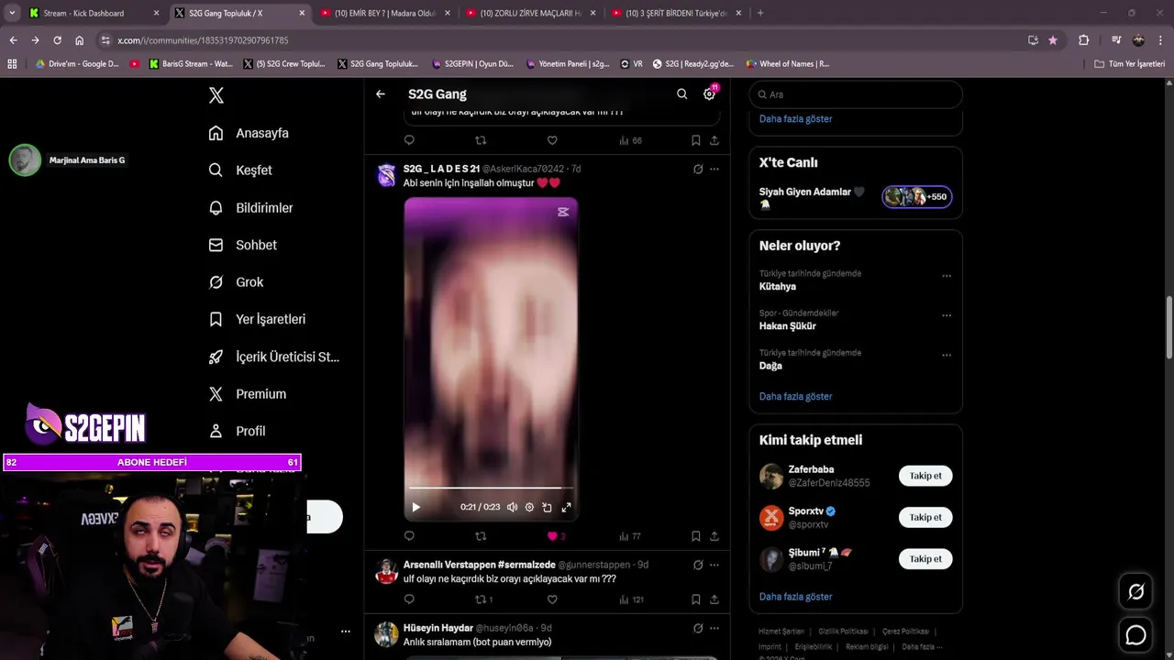This screenshot has height=660, width=1174.
Task: Switch to ZORLU ZİRVE MAÇLARI tab
Action: 529,13
